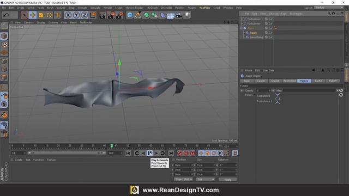Open the Object (Rel) coordinates dropdown
This screenshot has height=196, width=349.
point(183,179)
